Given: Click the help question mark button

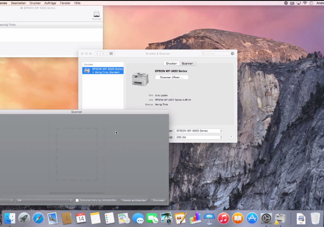Looking at the screenshot, I should pyautogui.click(x=231, y=137).
